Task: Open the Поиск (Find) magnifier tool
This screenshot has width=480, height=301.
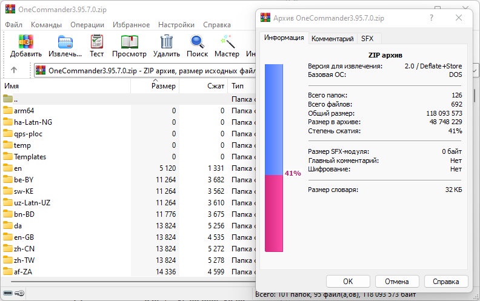Action: coord(198,42)
